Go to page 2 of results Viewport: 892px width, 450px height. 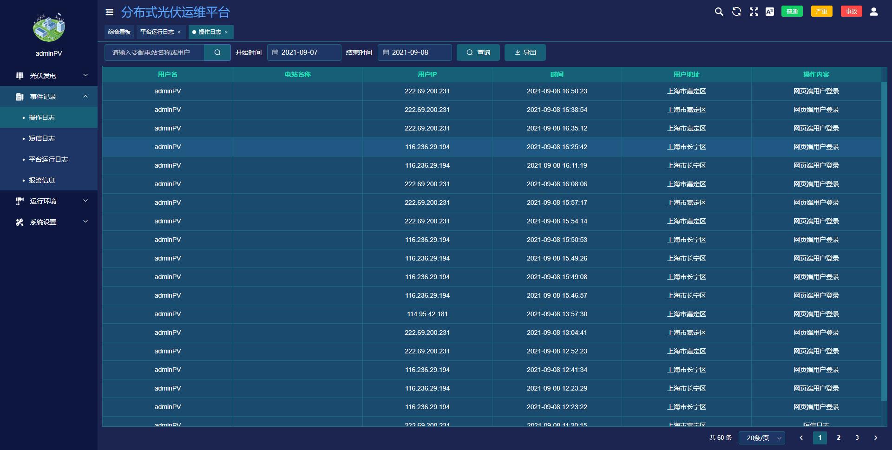[839, 437]
